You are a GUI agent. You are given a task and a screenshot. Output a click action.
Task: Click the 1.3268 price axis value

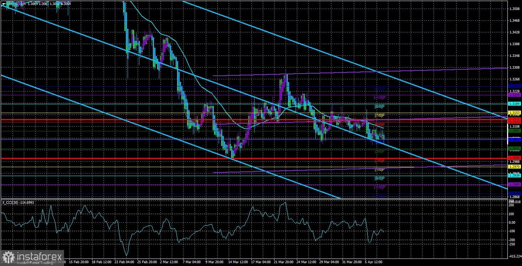tap(515, 79)
